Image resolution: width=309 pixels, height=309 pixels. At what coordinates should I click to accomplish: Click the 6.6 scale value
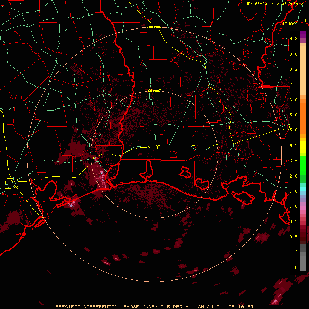(294, 100)
